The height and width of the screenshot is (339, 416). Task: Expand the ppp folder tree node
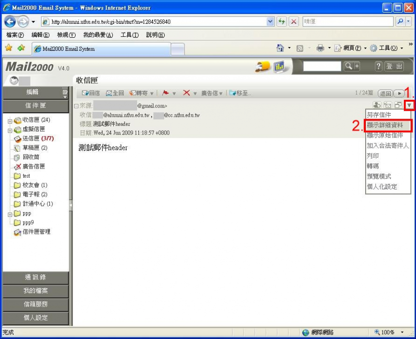click(10, 214)
